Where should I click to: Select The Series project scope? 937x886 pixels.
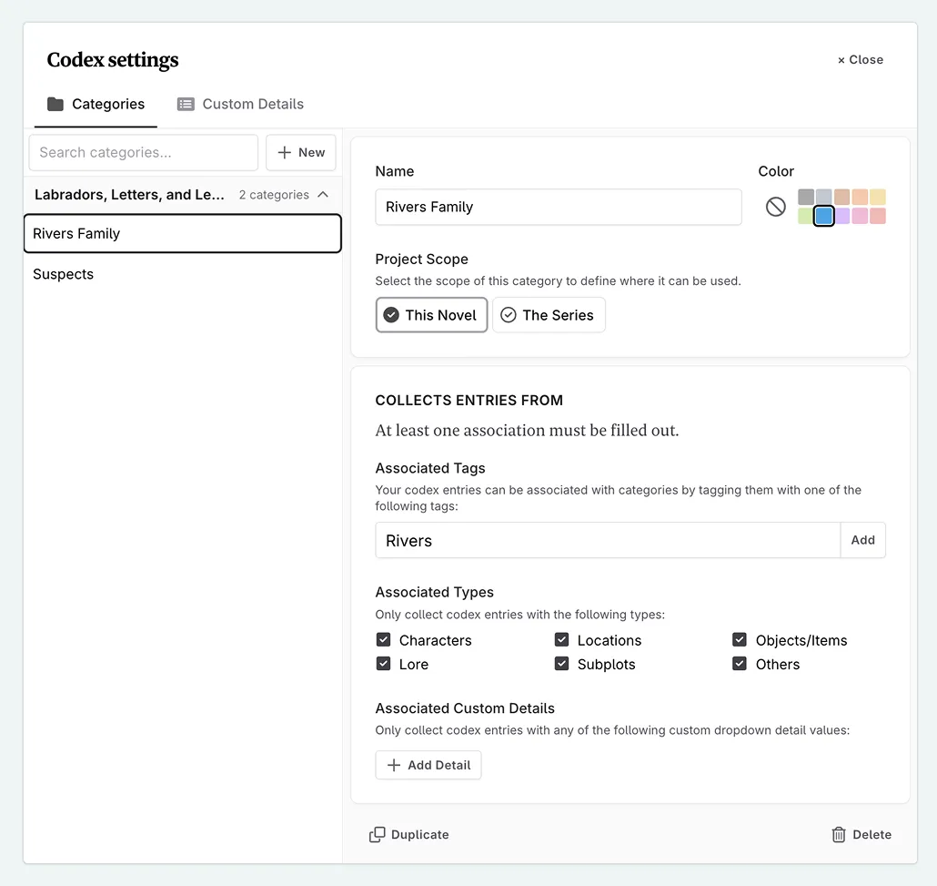click(x=549, y=314)
